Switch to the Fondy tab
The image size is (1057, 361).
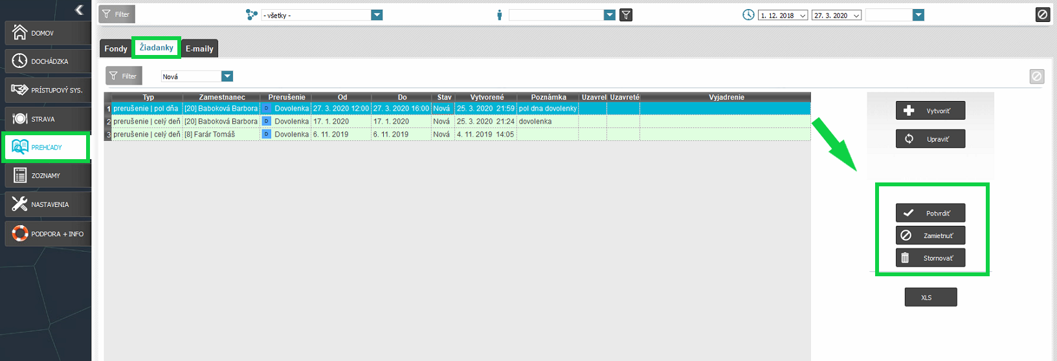116,49
